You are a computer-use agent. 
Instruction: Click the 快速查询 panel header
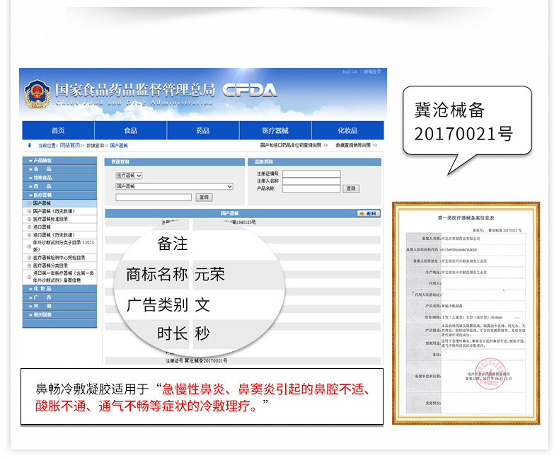[x=174, y=162]
